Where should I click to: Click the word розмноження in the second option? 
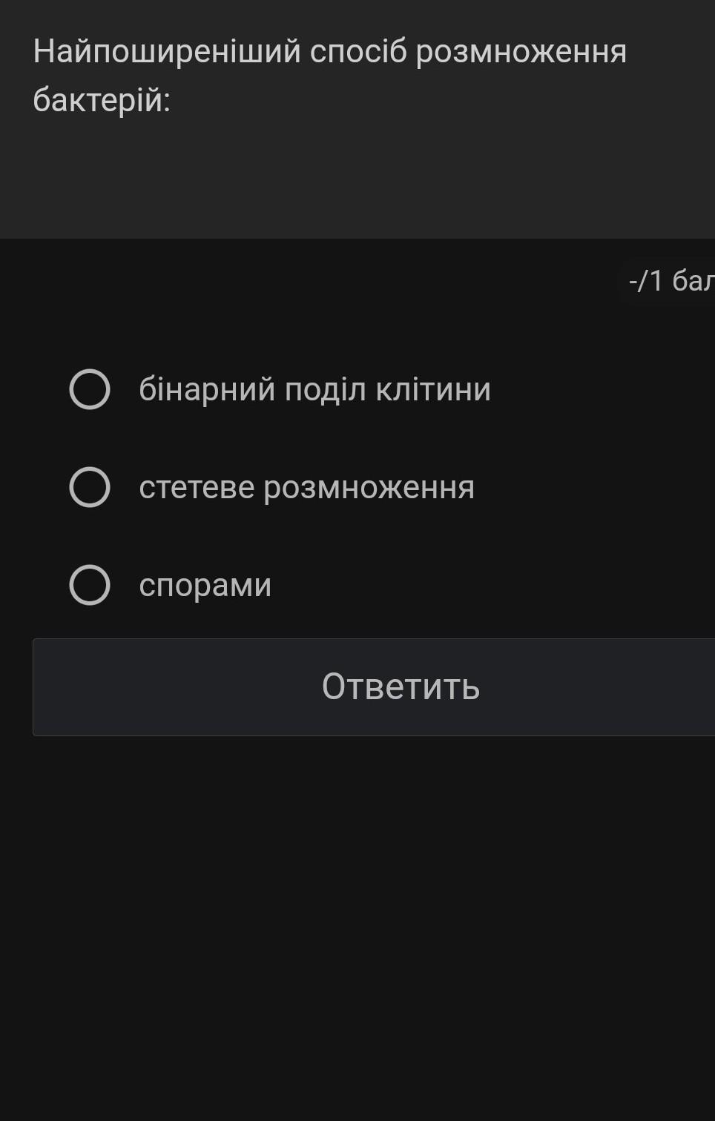(369, 487)
